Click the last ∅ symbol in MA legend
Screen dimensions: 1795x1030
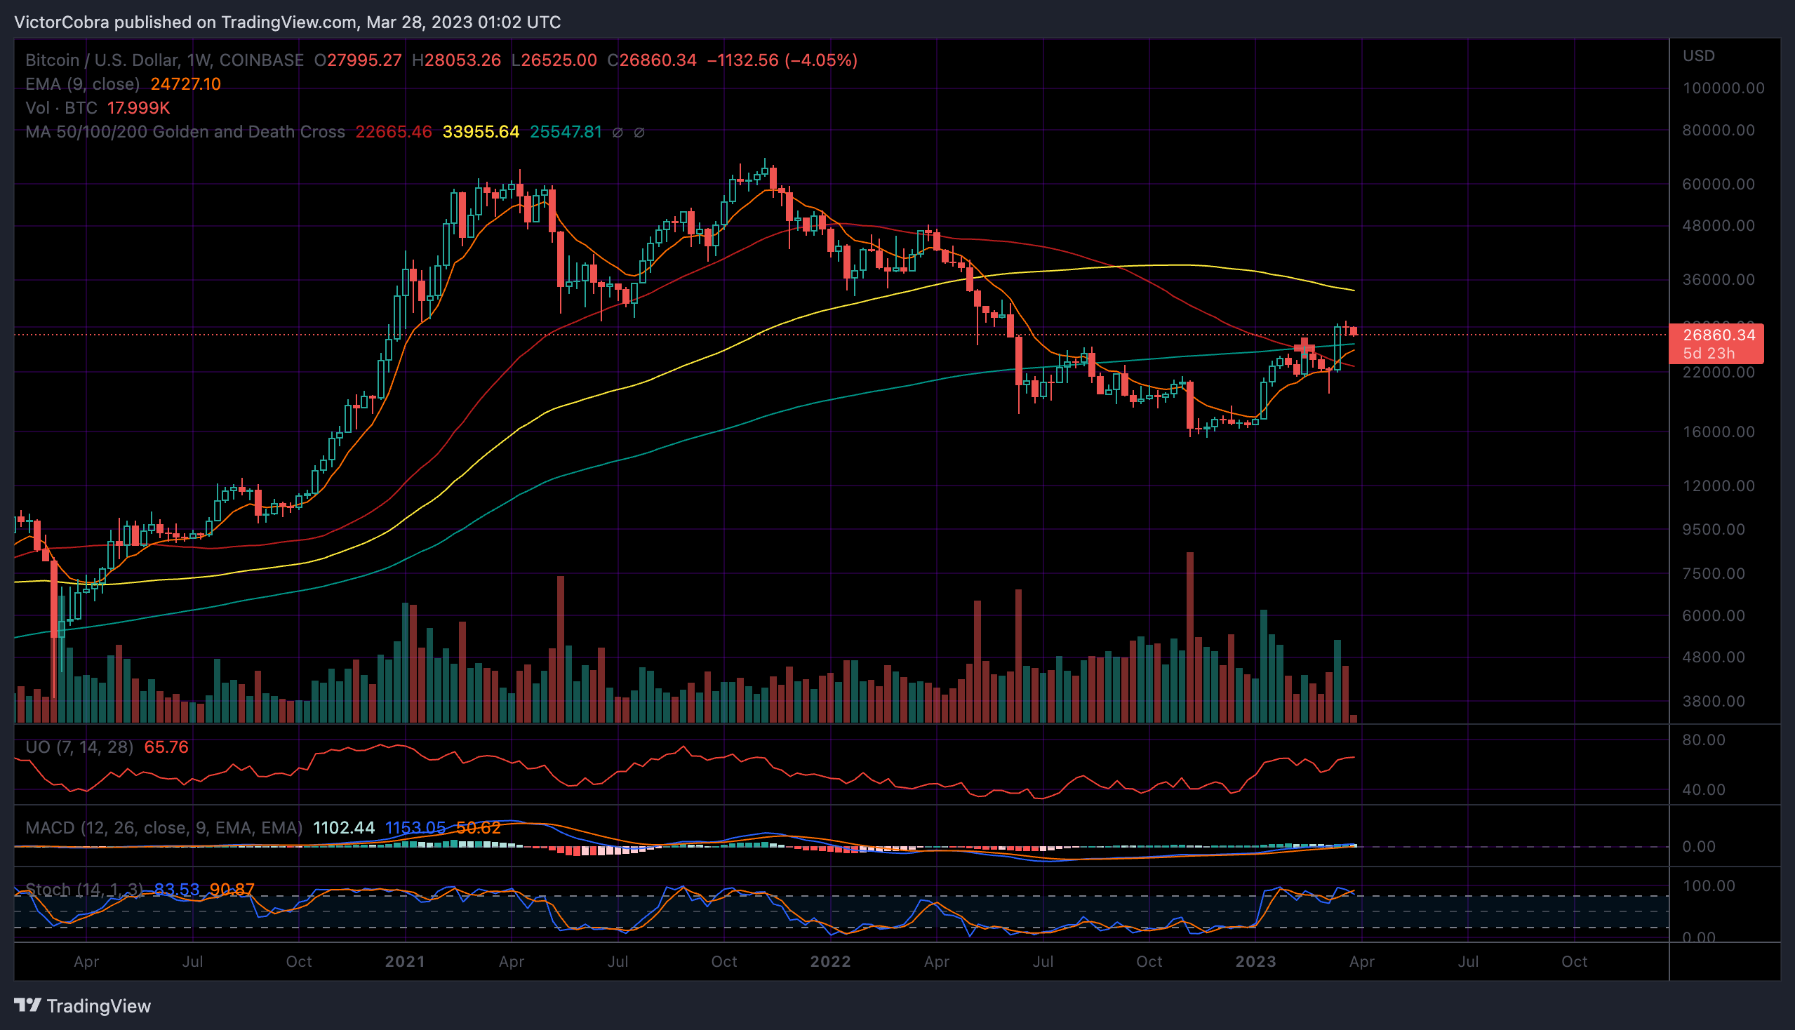click(639, 133)
